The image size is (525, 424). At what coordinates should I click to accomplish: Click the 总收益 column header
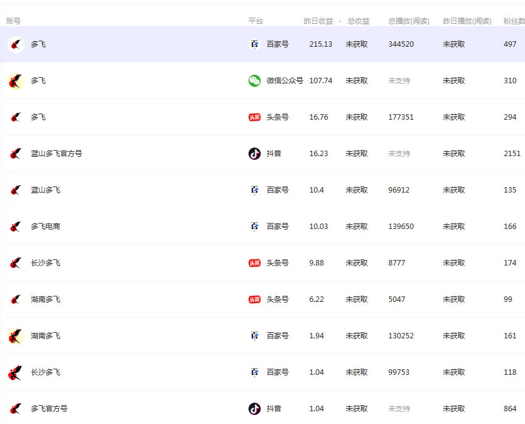359,21
